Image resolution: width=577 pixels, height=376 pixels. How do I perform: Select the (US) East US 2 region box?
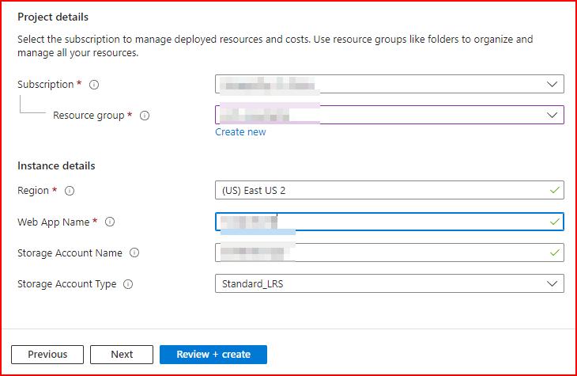(x=379, y=190)
